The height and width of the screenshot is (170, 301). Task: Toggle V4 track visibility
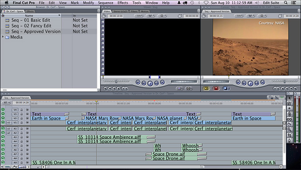point(3,110)
